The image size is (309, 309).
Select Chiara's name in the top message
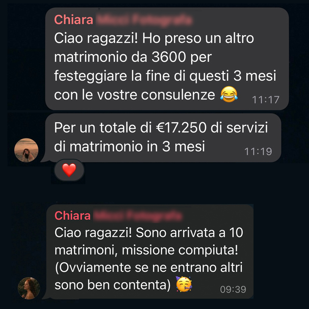[73, 20]
